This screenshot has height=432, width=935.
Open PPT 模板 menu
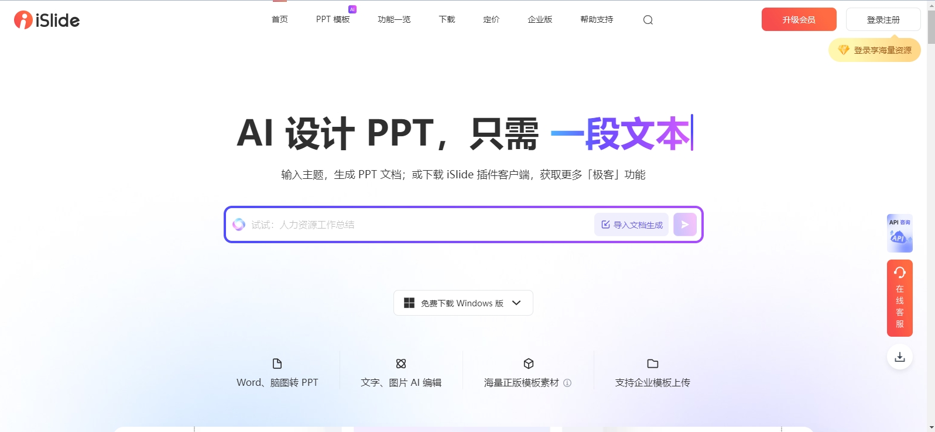point(333,20)
